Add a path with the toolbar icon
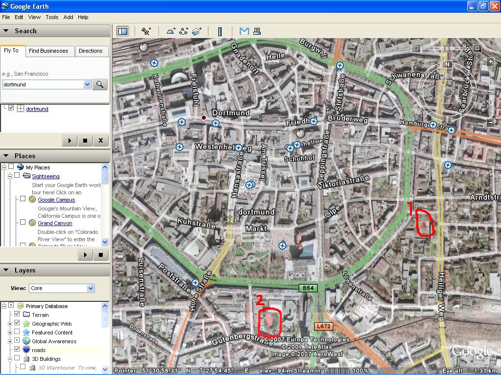The height and width of the screenshot is (375, 501). click(x=184, y=31)
